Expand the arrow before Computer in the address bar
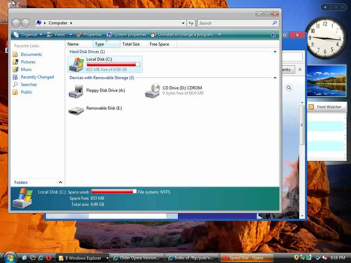 coord(45,23)
